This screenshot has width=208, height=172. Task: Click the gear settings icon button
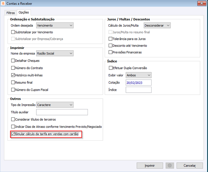tap(170, 166)
